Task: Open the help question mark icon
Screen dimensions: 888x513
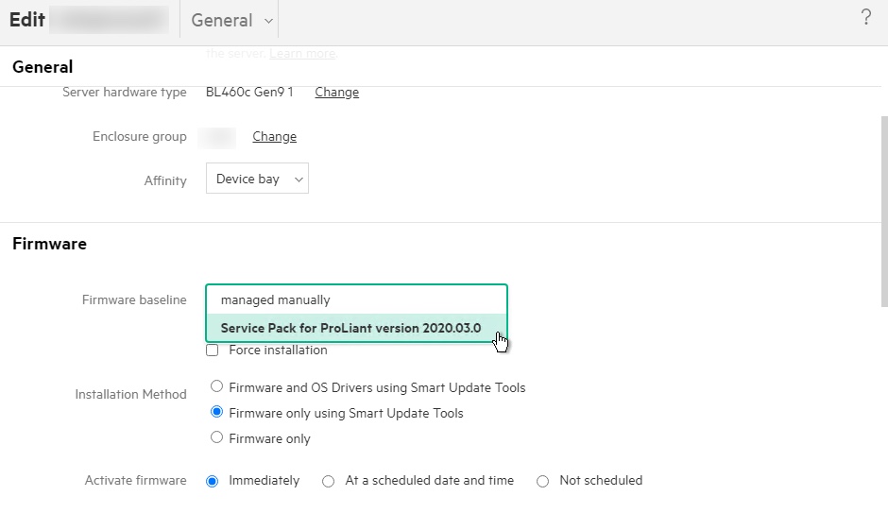Action: click(x=865, y=18)
